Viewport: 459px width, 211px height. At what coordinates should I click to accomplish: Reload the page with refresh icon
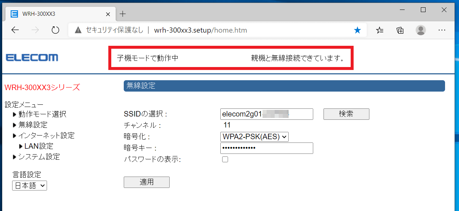coord(55,30)
